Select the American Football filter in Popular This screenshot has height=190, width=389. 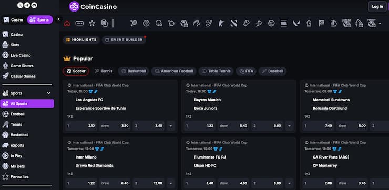174,71
